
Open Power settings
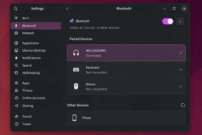point(36,124)
